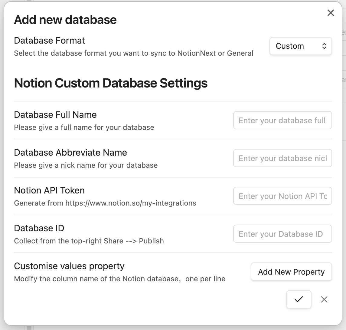Image resolution: width=346 pixels, height=330 pixels.
Task: Click the Database ID input field
Action: click(282, 234)
